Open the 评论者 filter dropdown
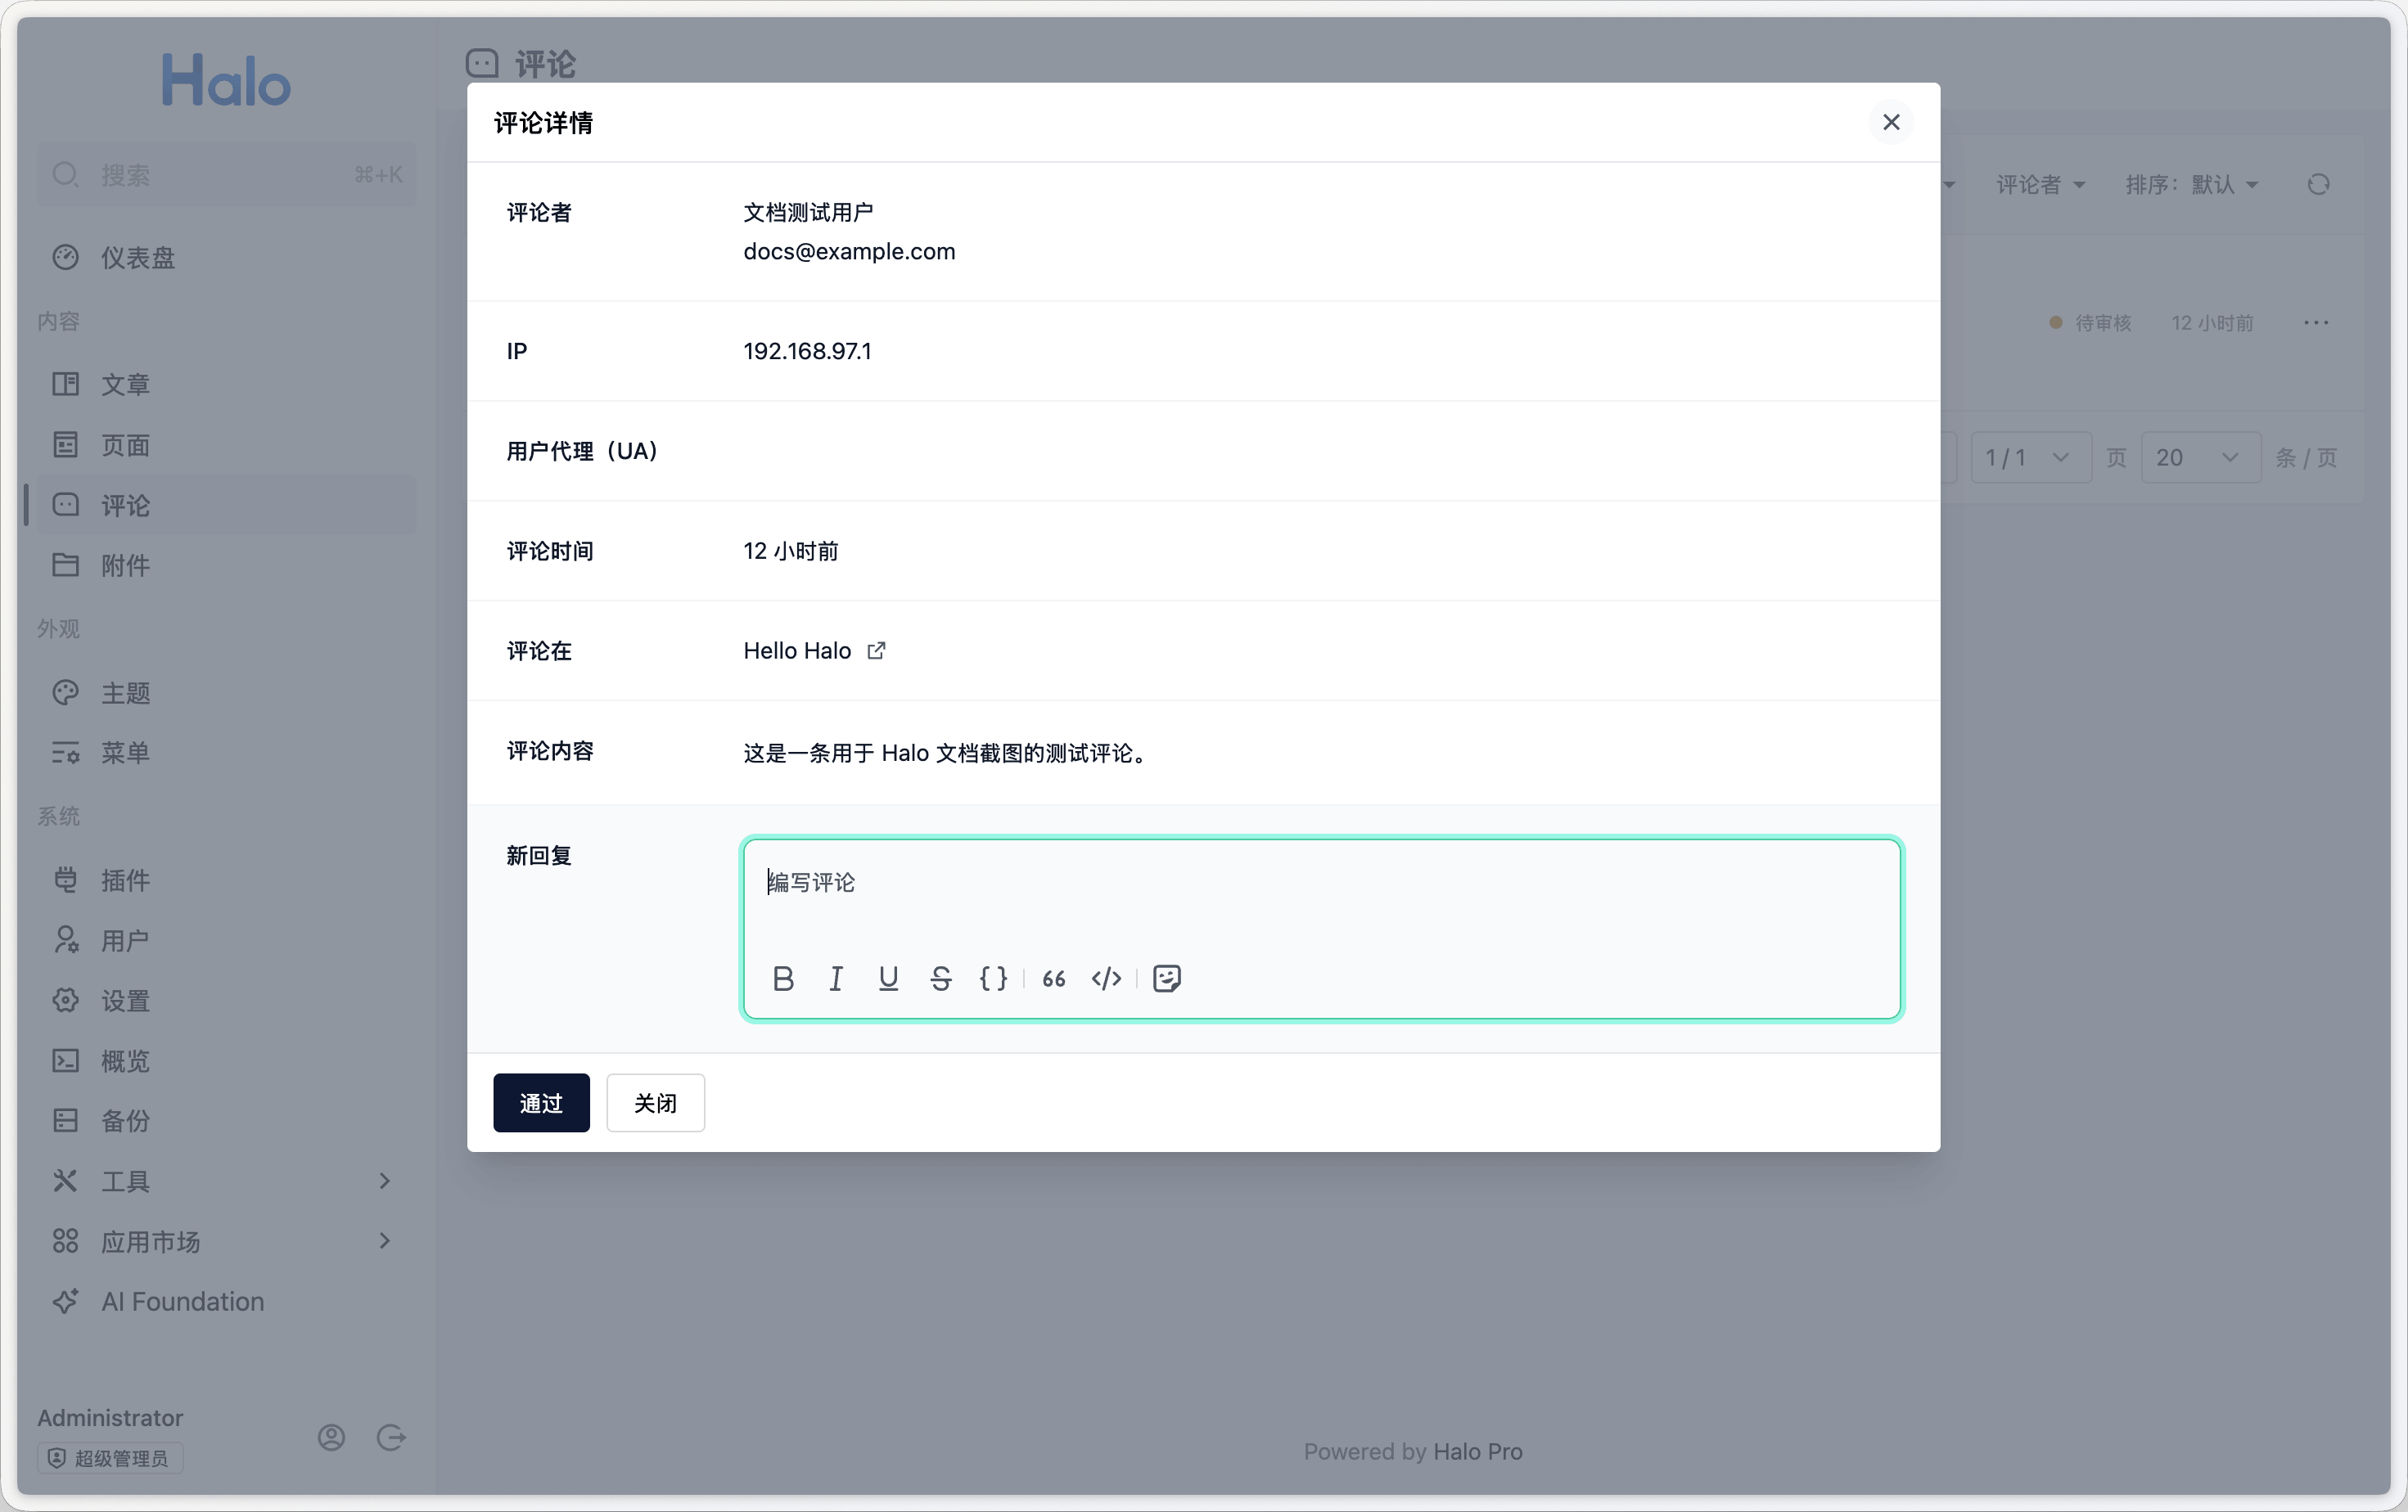This screenshot has height=1512, width=2408. pyautogui.click(x=2041, y=184)
